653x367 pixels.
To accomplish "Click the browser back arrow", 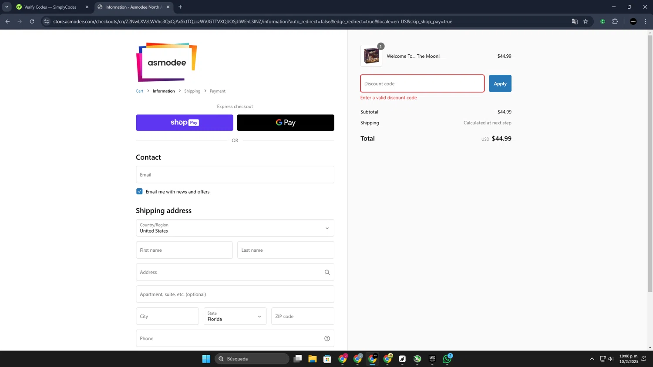I will (7, 21).
